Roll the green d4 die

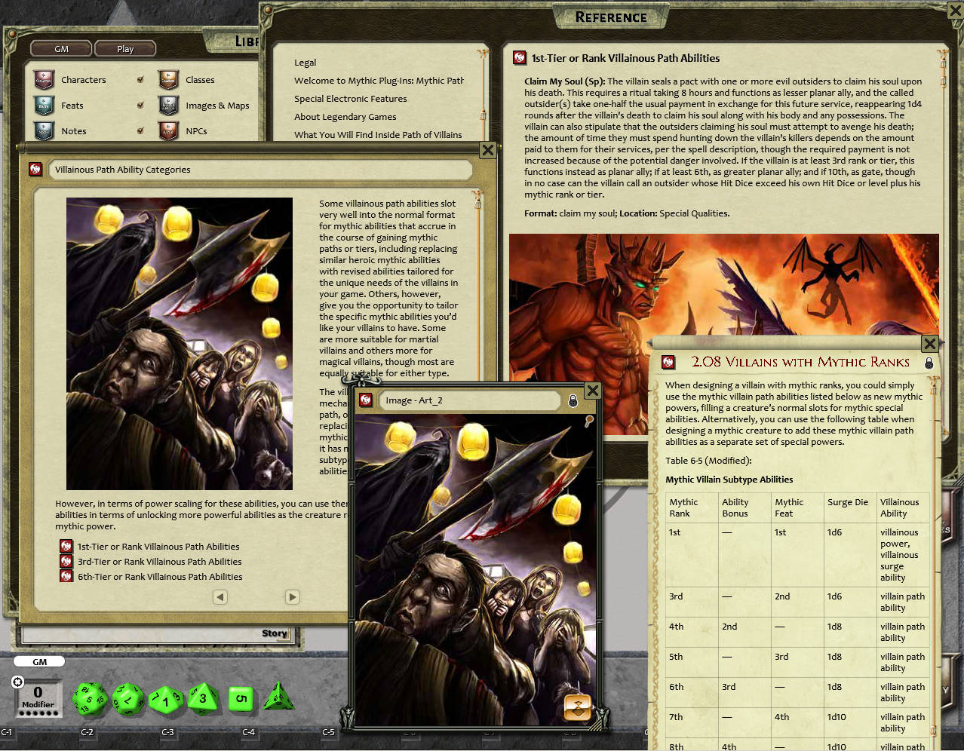pos(278,698)
